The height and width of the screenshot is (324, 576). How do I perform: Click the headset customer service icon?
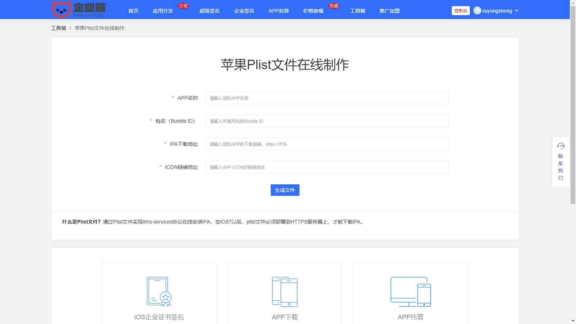[x=561, y=146]
